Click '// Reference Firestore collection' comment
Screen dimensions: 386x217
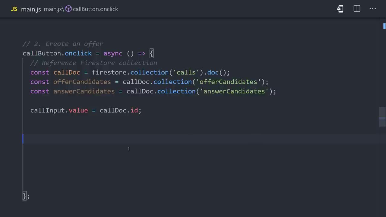(93, 63)
